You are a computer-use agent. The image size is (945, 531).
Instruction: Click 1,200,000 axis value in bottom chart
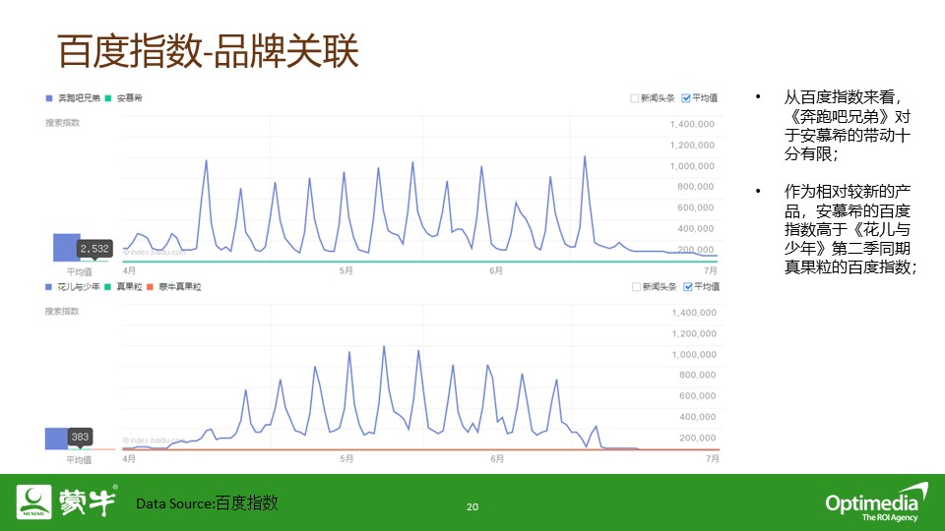point(694,333)
